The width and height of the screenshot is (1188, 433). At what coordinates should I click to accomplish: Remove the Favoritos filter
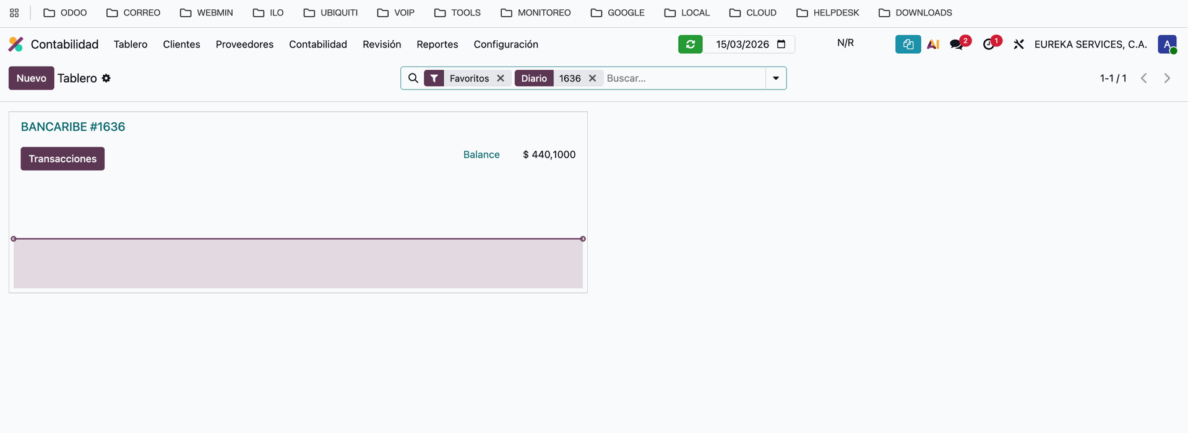(501, 78)
